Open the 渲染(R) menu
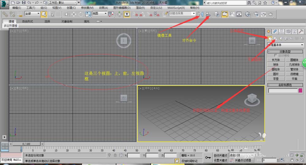The height and width of the screenshot is (165, 306). point(140,8)
